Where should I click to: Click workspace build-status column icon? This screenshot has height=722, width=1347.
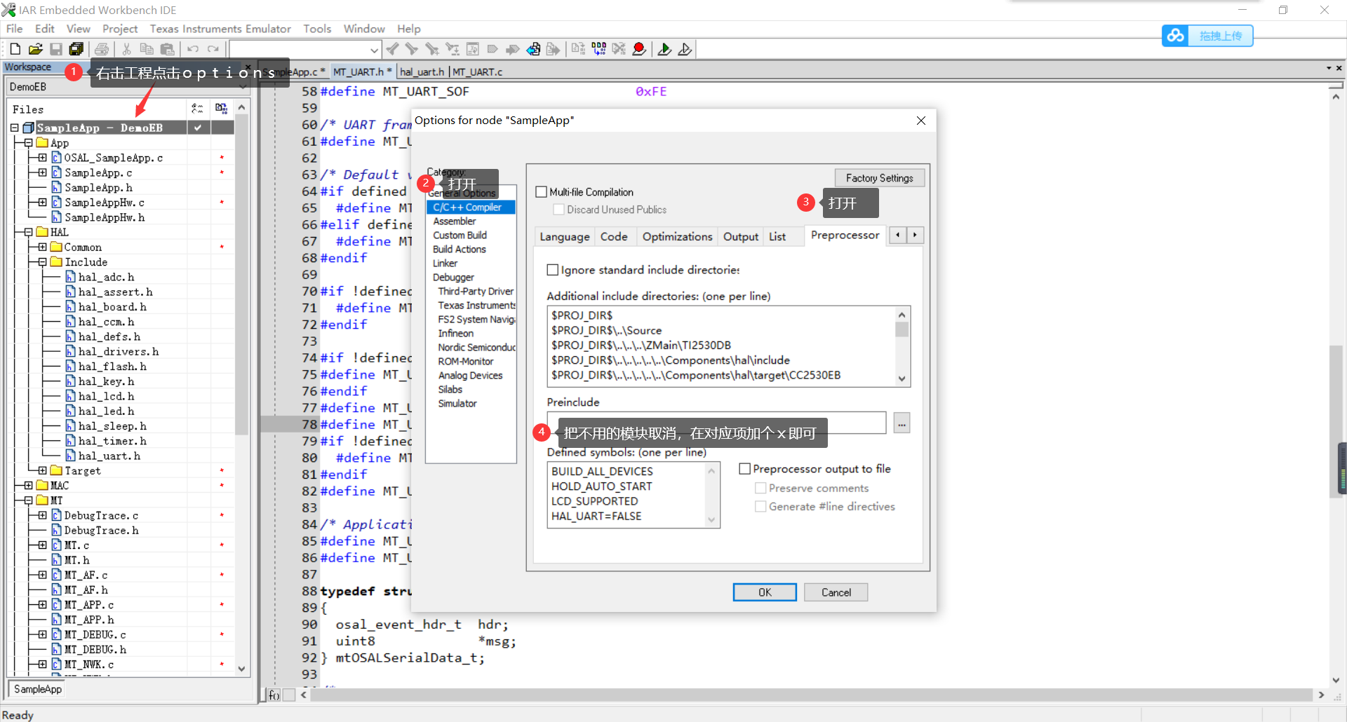point(222,109)
